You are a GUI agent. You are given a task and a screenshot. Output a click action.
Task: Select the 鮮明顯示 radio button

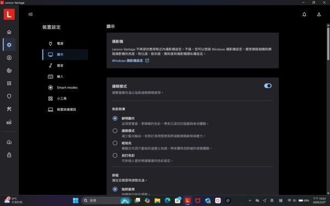115,118
